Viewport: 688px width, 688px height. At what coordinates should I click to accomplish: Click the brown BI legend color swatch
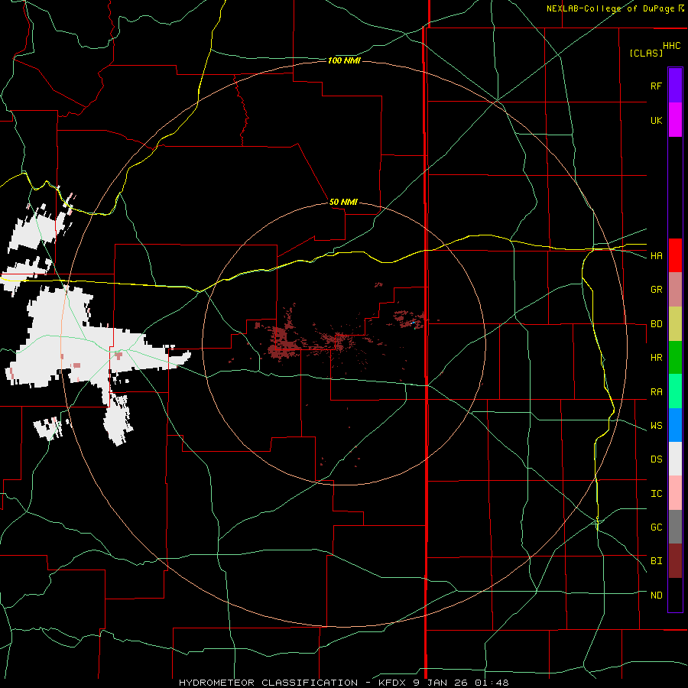coord(675,561)
